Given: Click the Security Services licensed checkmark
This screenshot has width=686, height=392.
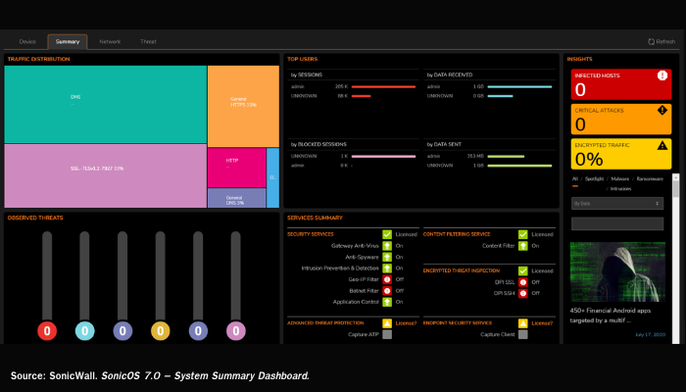Looking at the screenshot, I should click(x=388, y=234).
